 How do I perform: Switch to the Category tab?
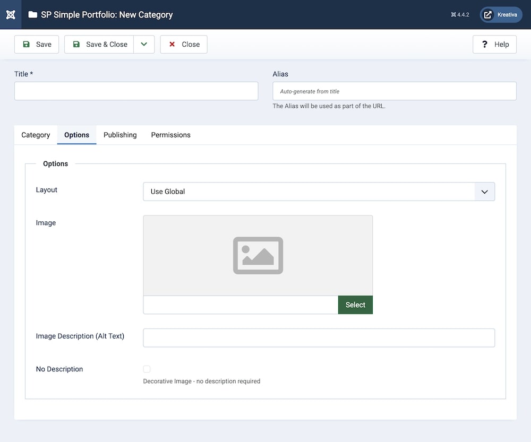[x=36, y=135]
